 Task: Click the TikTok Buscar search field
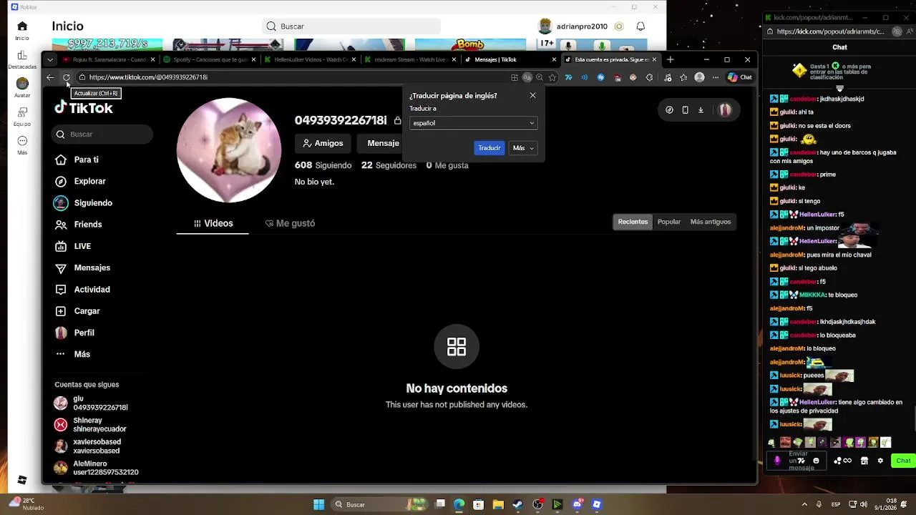pyautogui.click(x=102, y=134)
